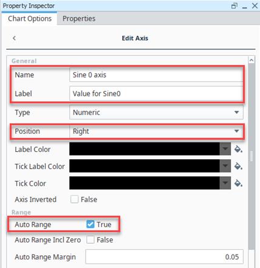Click the scroll-up arrow of the panel
This screenshot has height=268, width=260.
click(251, 60)
